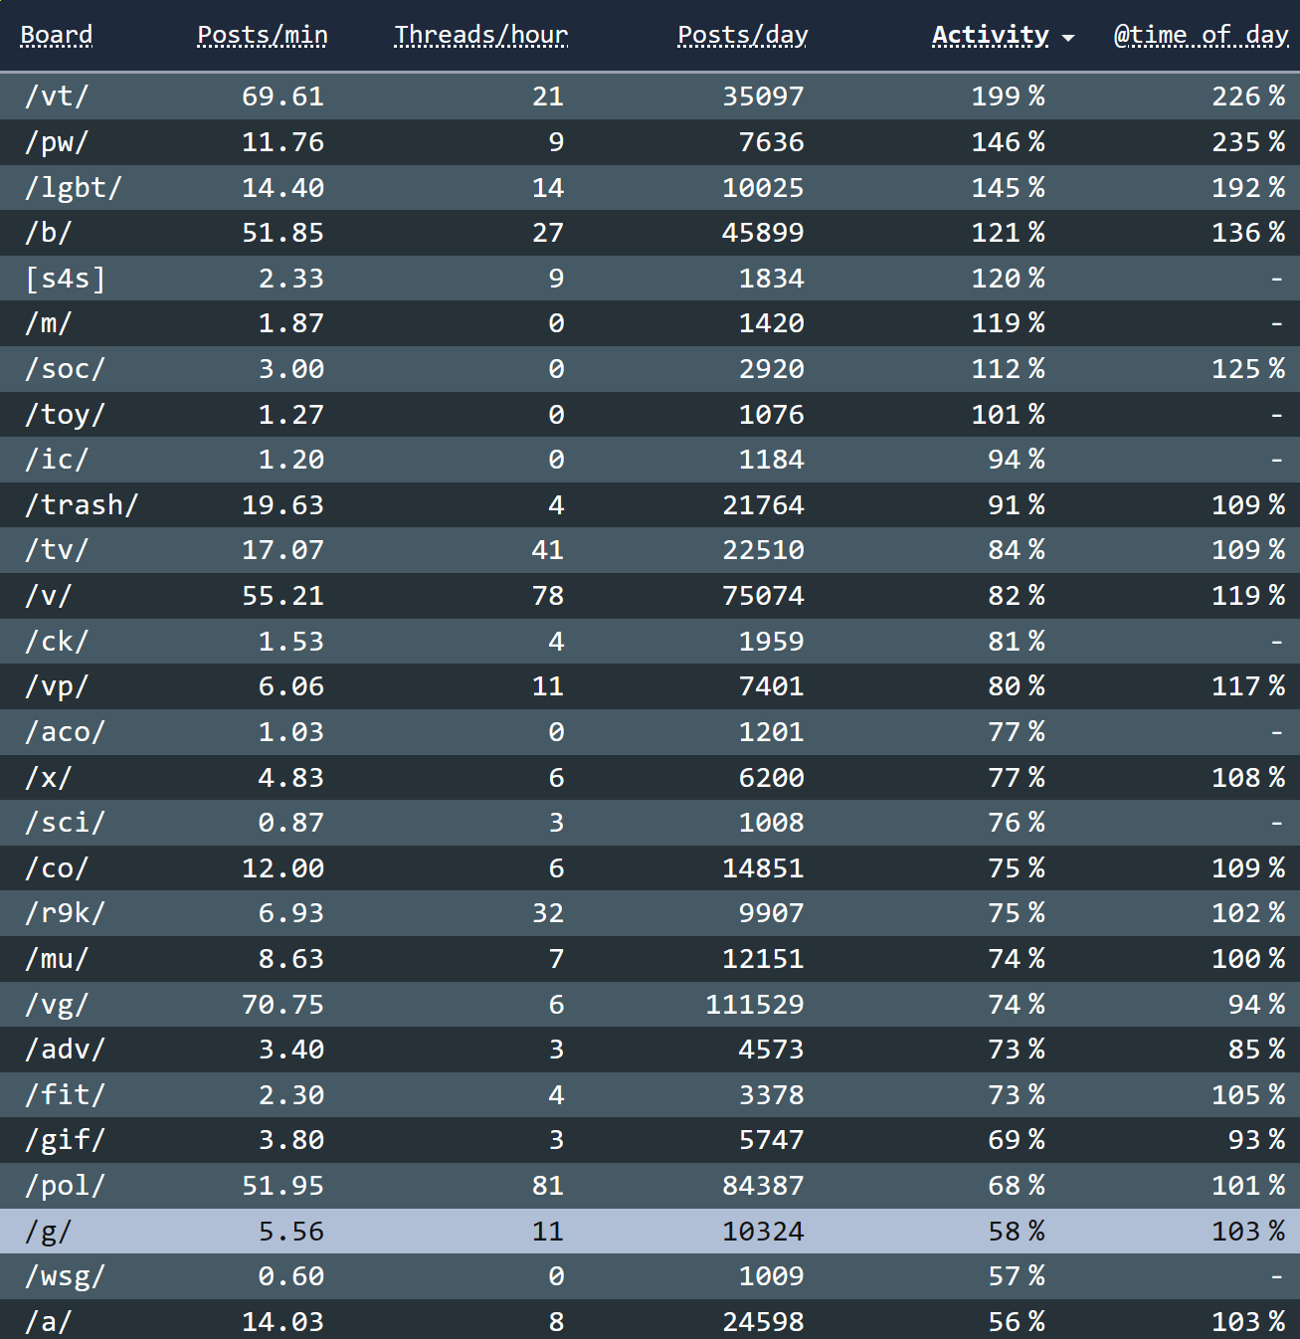1300x1339 pixels.
Task: Select the /adv/ board name
Action: click(66, 1050)
